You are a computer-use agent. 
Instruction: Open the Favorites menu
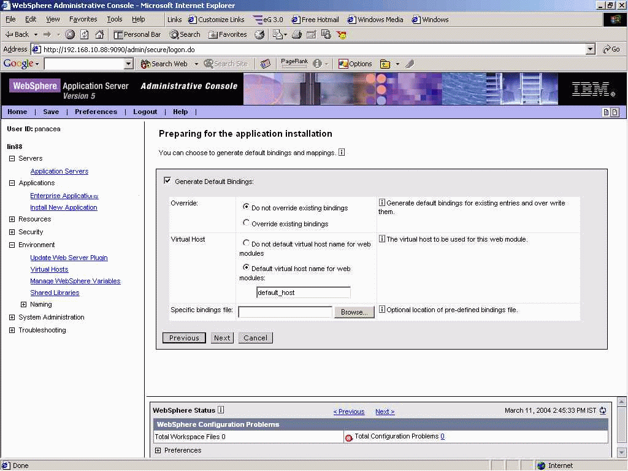[83, 19]
